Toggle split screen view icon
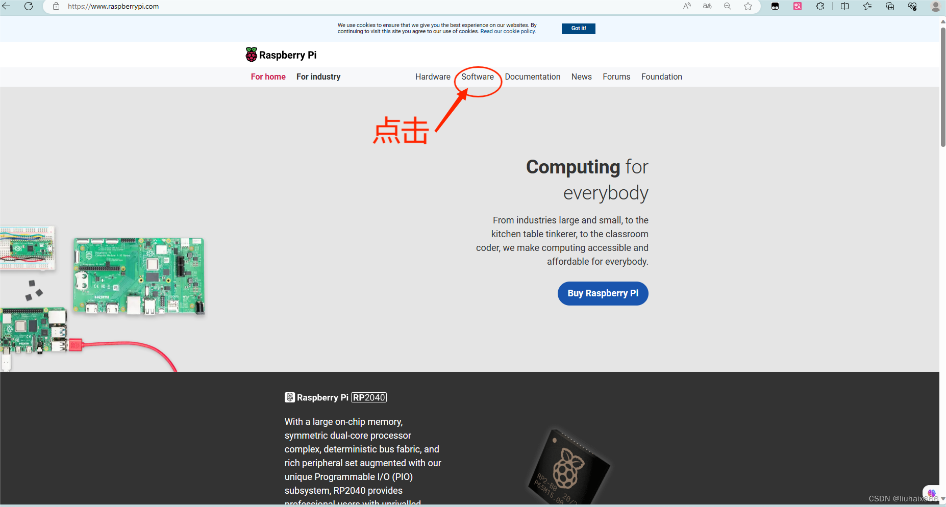The image size is (946, 507). point(845,6)
